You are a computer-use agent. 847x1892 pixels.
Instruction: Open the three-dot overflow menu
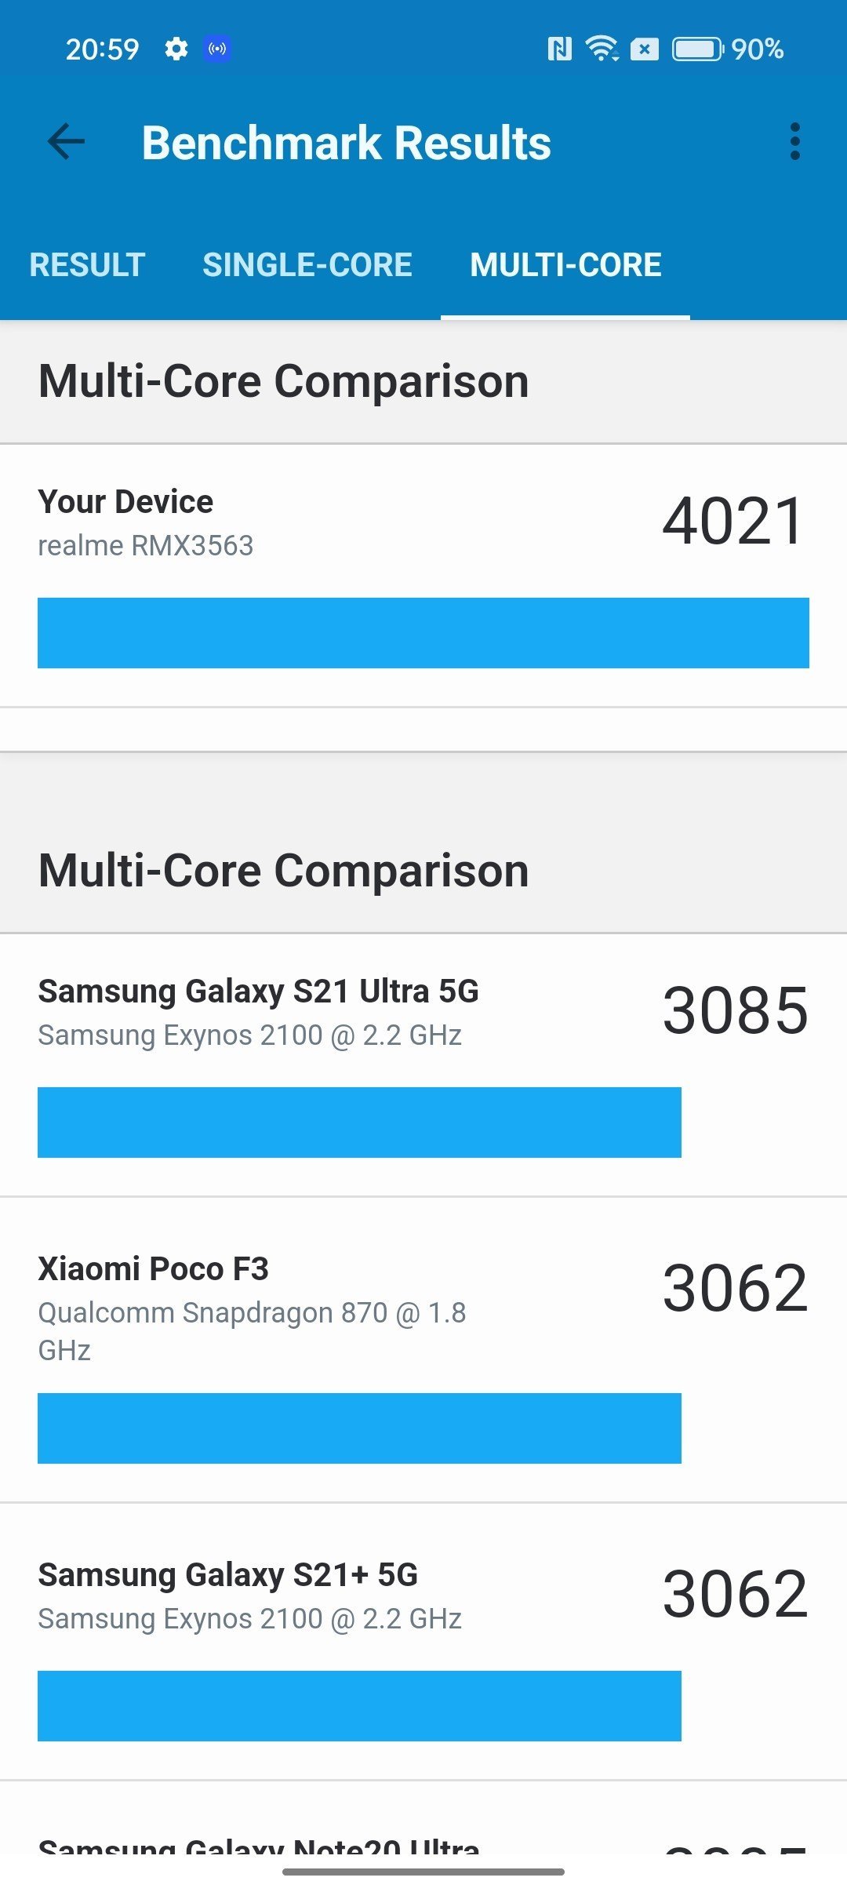tap(794, 142)
